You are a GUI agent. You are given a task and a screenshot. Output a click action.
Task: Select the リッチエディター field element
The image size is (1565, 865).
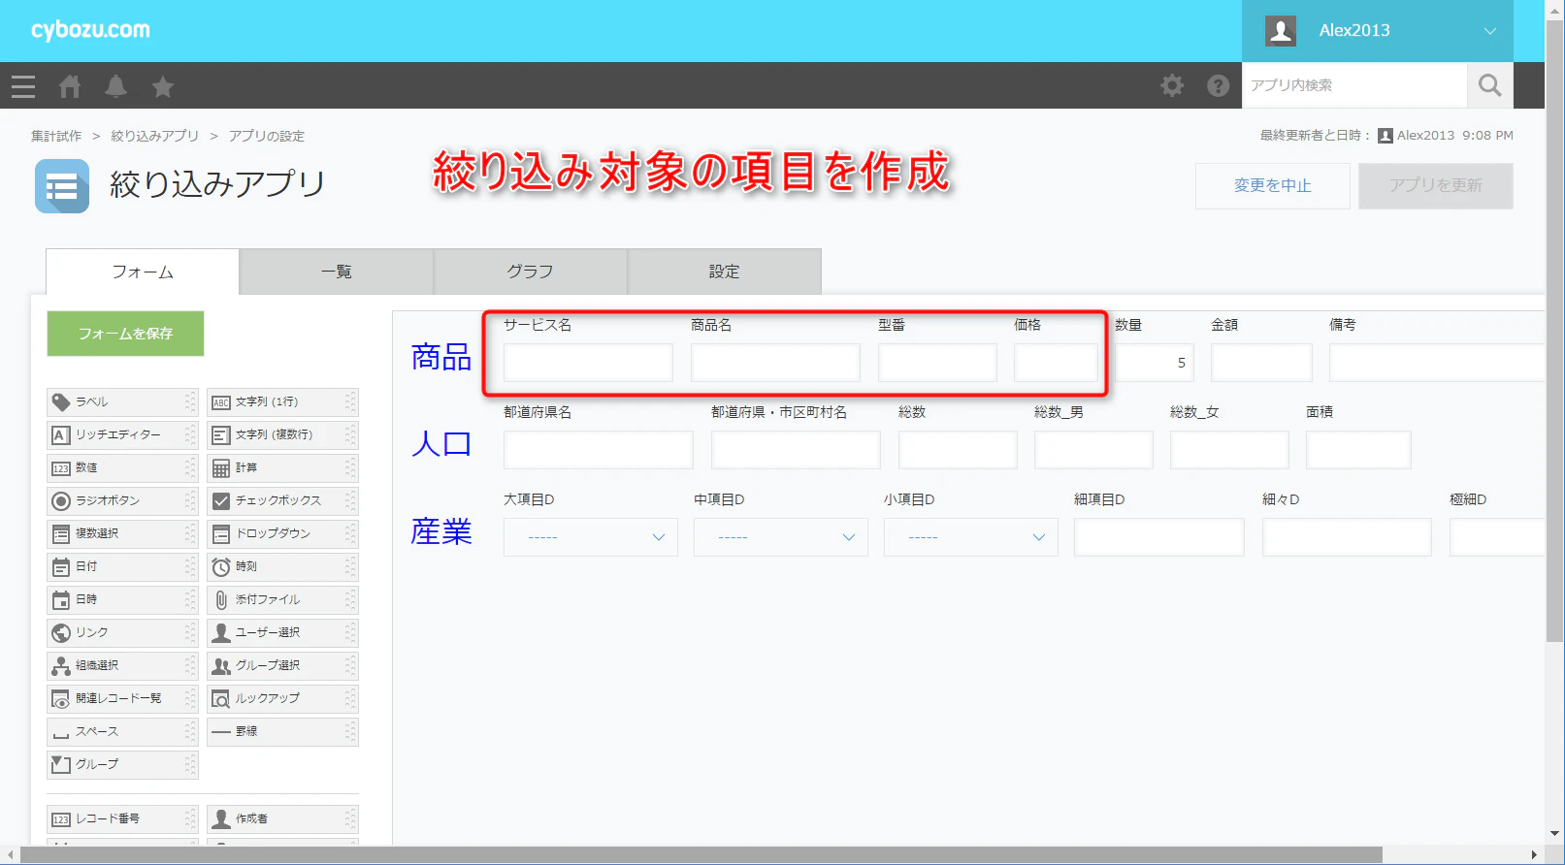tap(122, 434)
